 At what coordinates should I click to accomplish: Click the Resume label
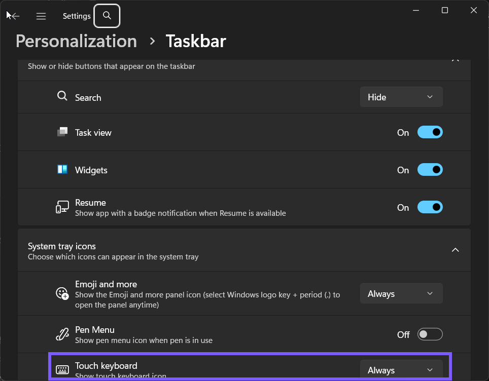click(90, 203)
